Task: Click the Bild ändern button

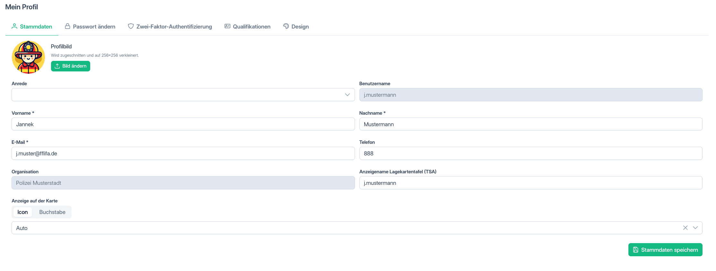Action: [71, 66]
